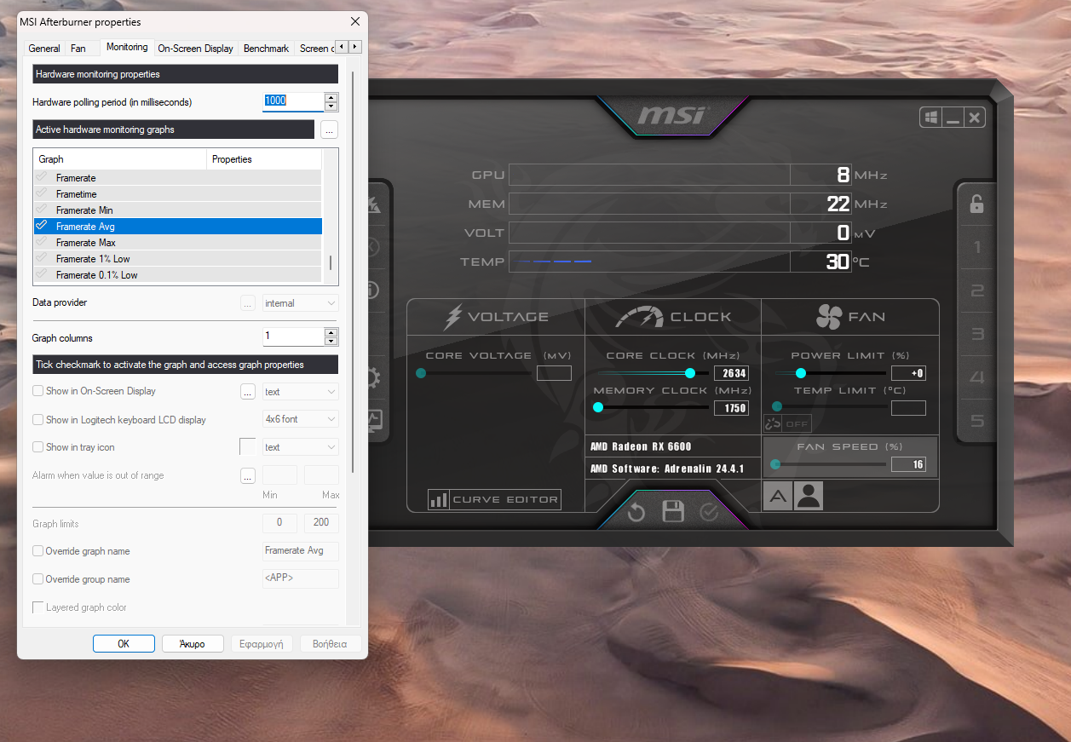Open the Curve Editor button

point(494,500)
